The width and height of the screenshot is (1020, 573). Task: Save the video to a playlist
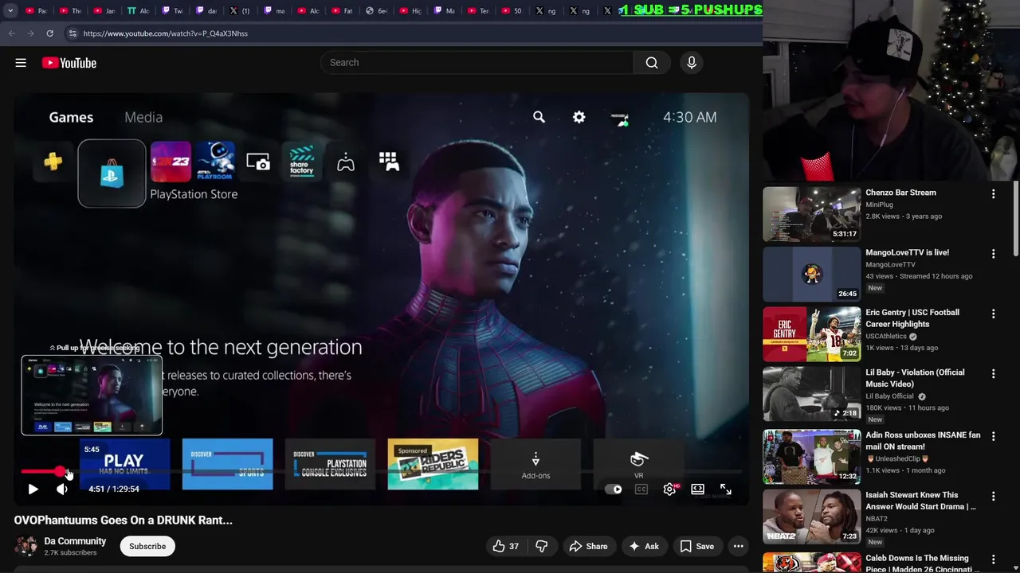tap(697, 547)
